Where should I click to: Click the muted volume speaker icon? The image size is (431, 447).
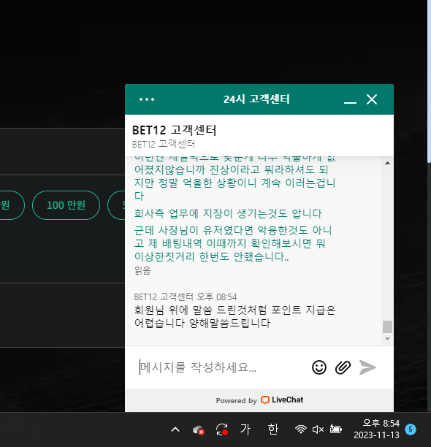click(318, 429)
